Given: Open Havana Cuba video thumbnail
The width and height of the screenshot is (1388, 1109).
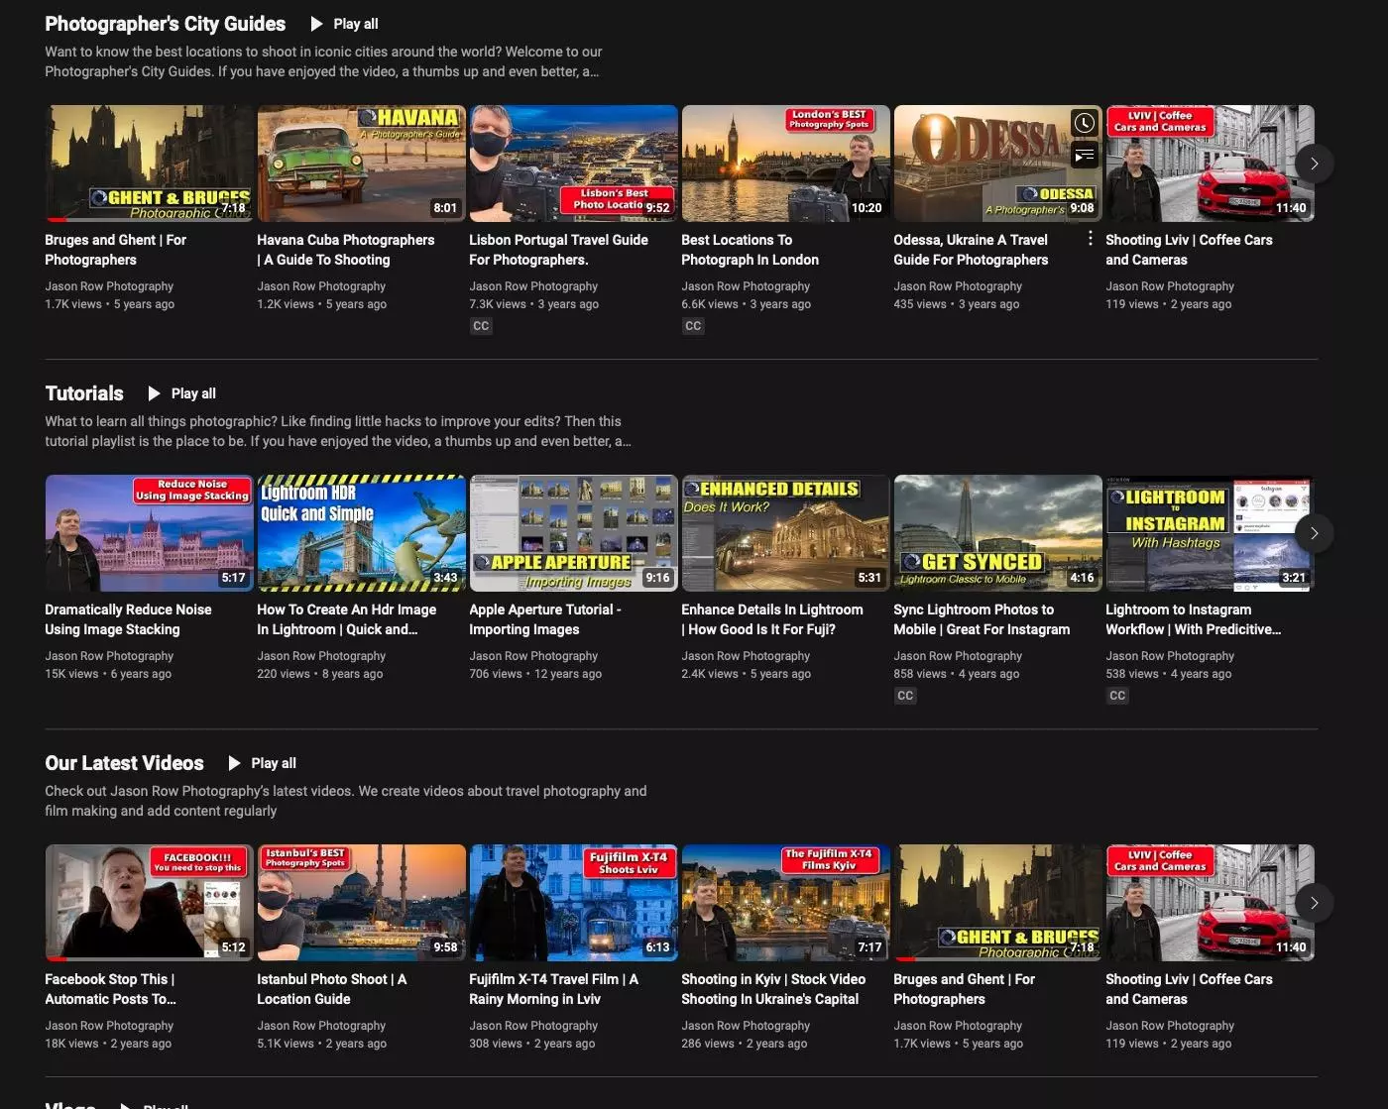Looking at the screenshot, I should tap(361, 164).
